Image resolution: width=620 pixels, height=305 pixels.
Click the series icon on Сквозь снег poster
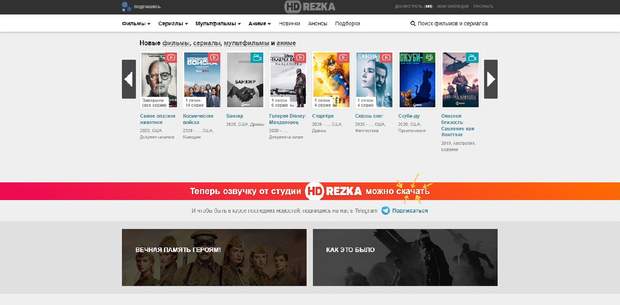[386, 57]
